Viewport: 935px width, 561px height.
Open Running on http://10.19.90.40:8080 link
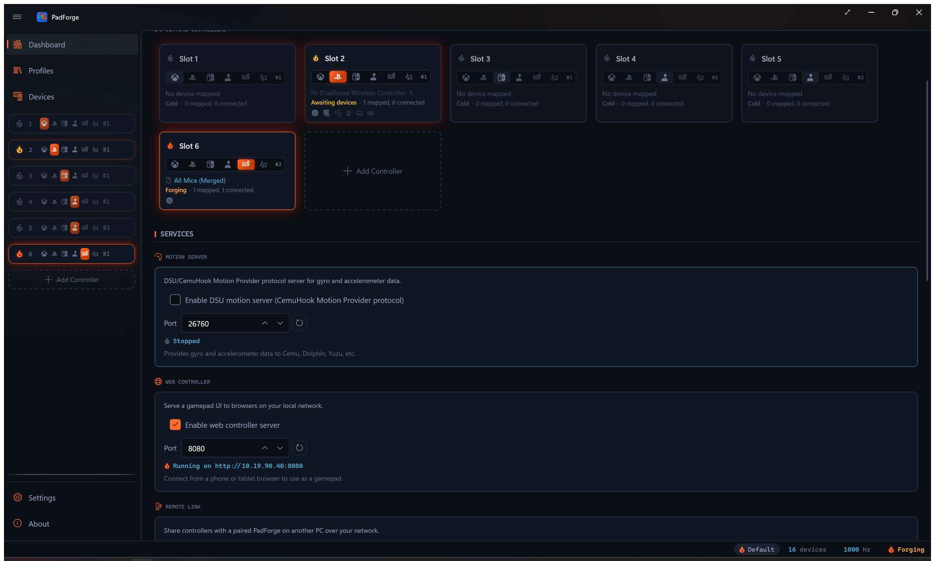[x=238, y=466]
